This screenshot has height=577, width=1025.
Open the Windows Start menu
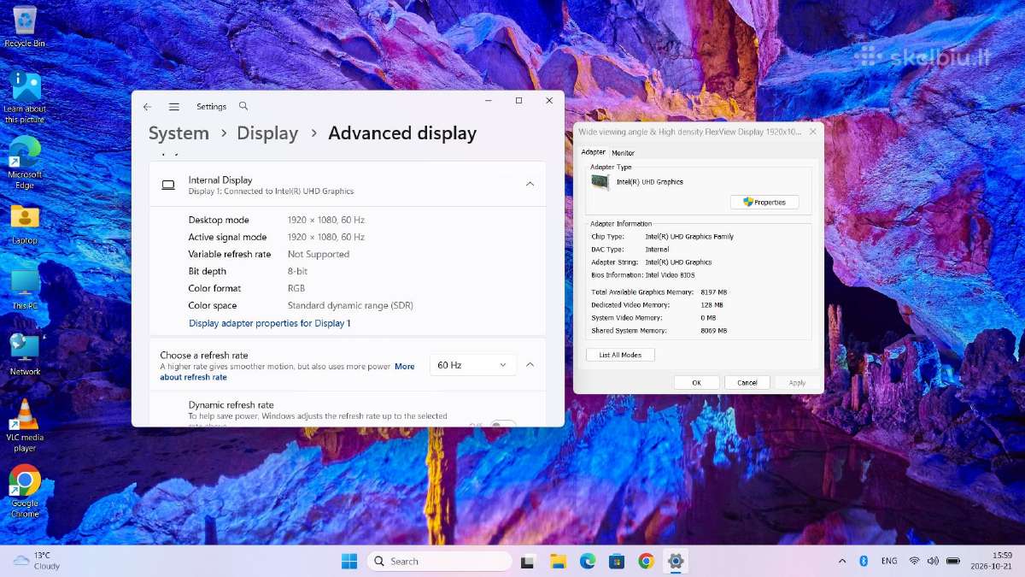(x=349, y=561)
